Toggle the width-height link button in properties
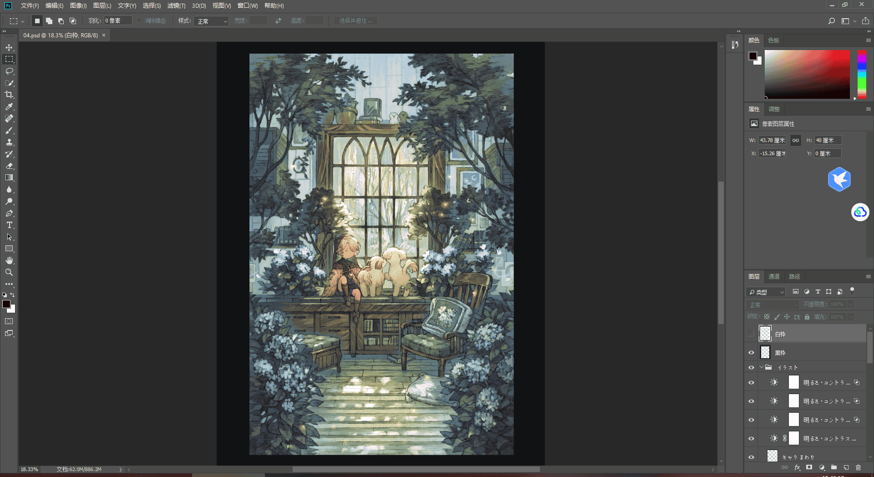Image resolution: width=874 pixels, height=477 pixels. point(795,140)
